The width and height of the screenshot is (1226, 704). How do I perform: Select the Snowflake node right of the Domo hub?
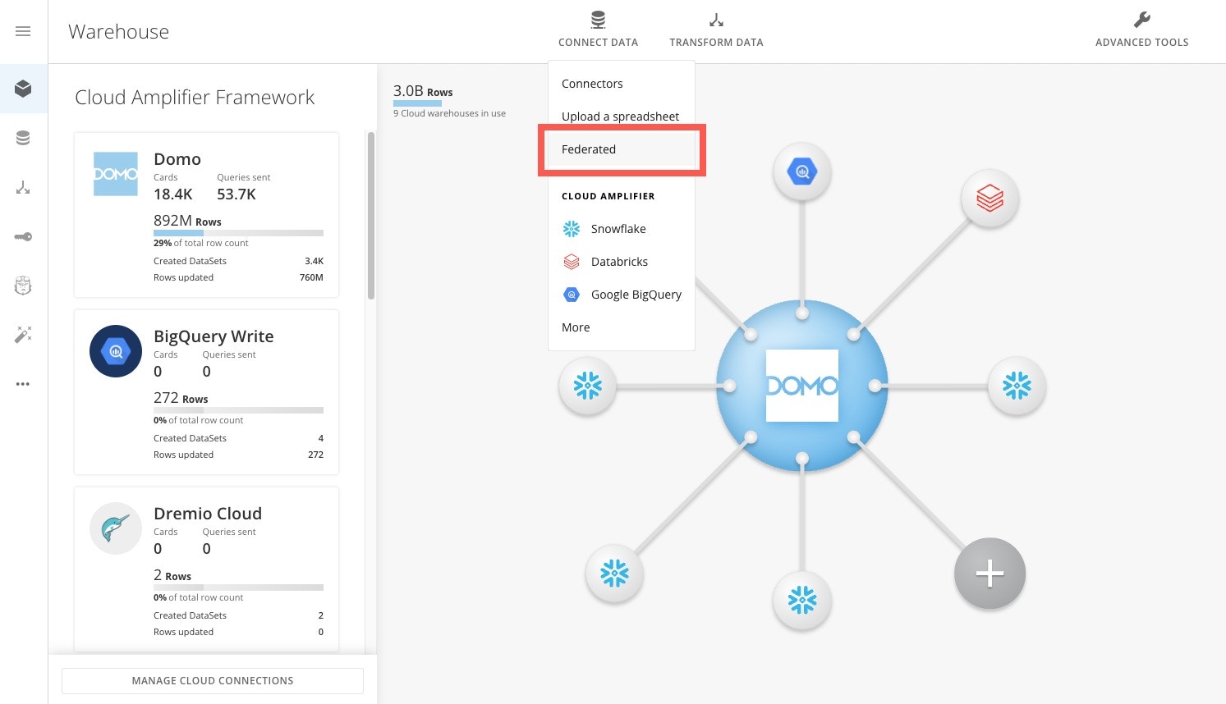tap(1017, 386)
